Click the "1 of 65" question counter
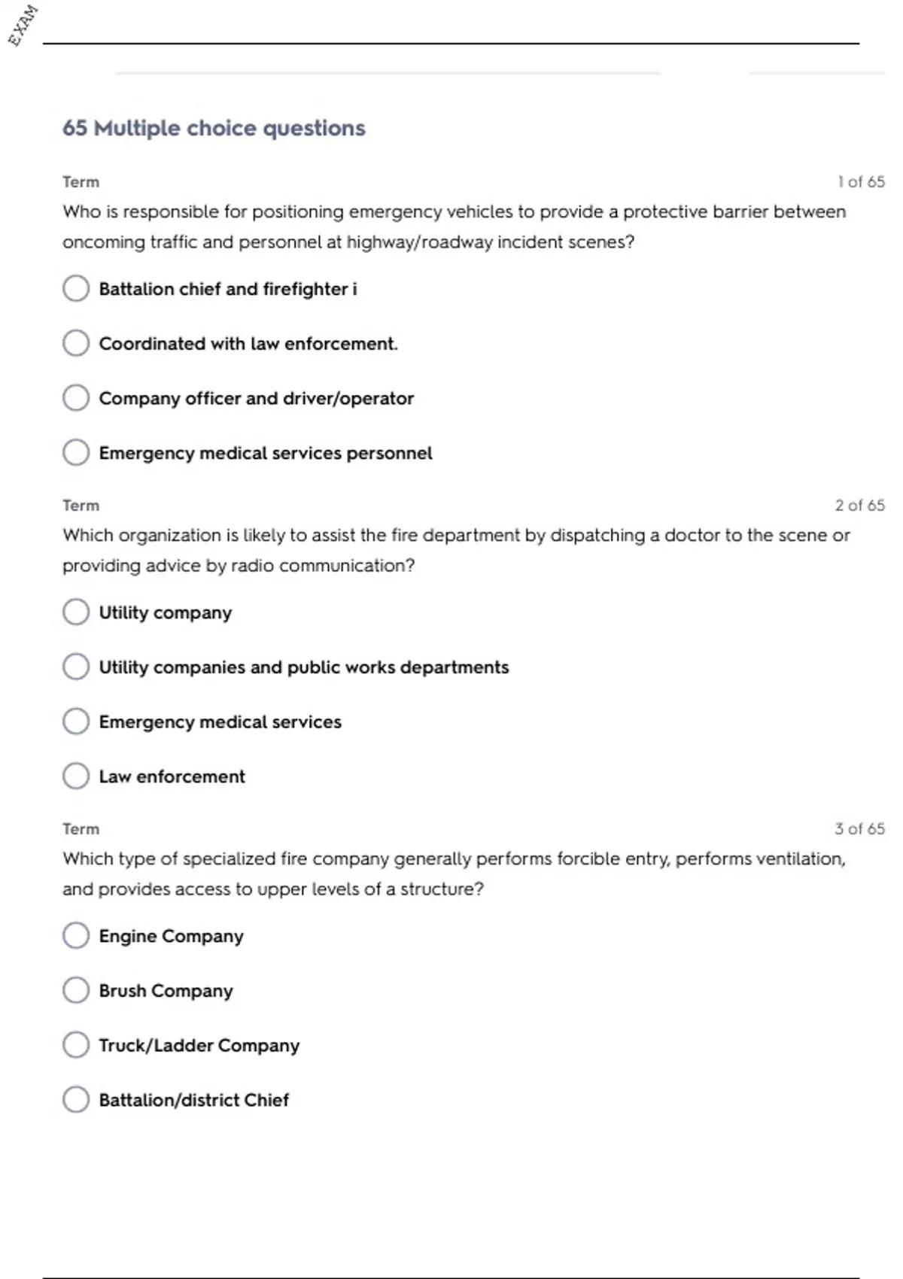This screenshot has height=1279, width=903. click(x=861, y=182)
